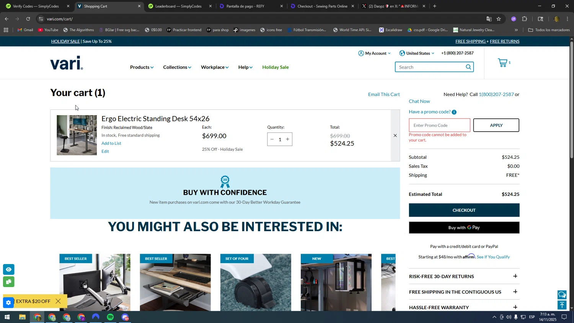Dismiss the Extra $20 Off banner
This screenshot has width=574, height=323.
[58, 301]
